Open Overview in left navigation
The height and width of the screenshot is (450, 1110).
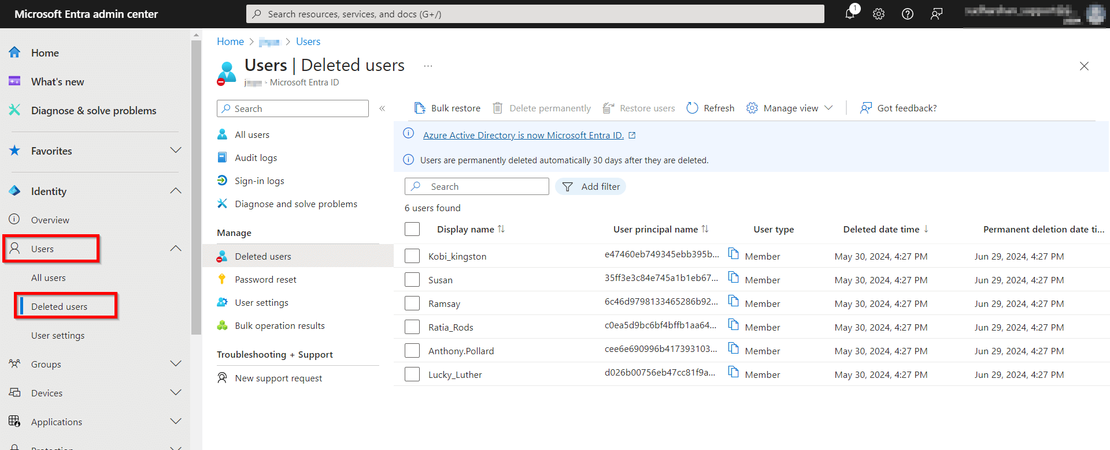[x=50, y=220]
